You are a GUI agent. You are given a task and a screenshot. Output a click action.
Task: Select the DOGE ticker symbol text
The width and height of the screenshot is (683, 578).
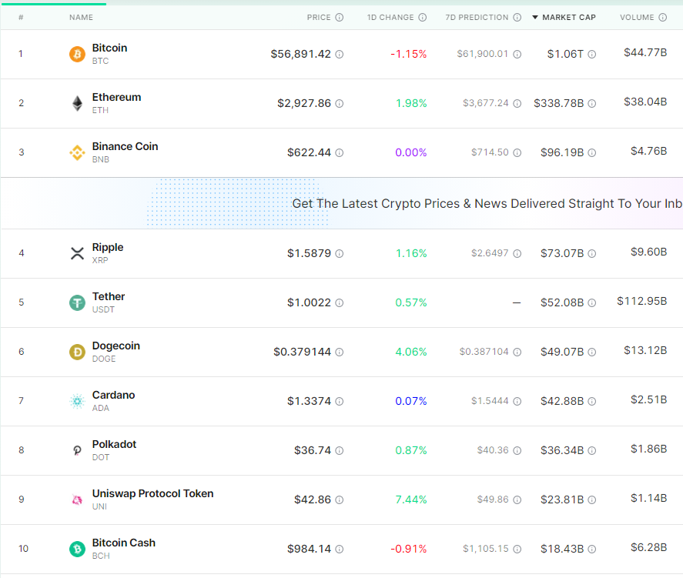pyautogui.click(x=104, y=359)
